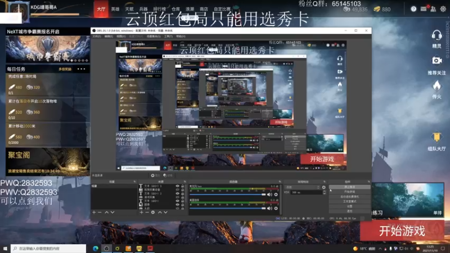Click the KDG靖哥哥A player avatar
This screenshot has width=450, height=253.
click(x=19, y=11)
